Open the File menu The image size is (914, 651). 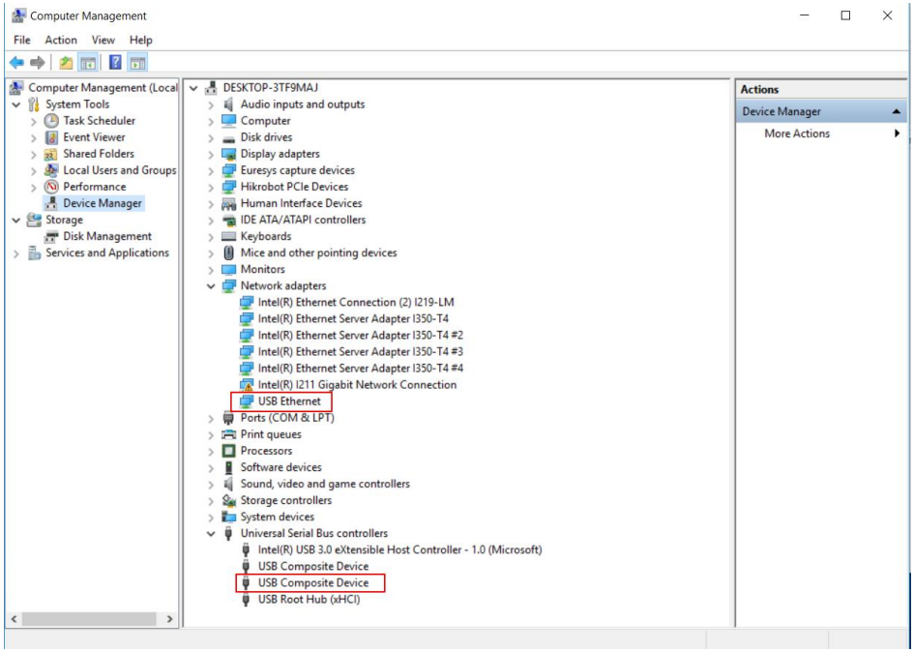[x=22, y=40]
